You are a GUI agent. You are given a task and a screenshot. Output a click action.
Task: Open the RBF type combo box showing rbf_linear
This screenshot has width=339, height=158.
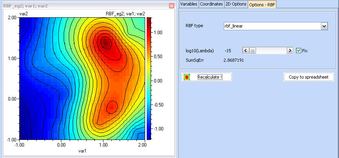(271, 26)
